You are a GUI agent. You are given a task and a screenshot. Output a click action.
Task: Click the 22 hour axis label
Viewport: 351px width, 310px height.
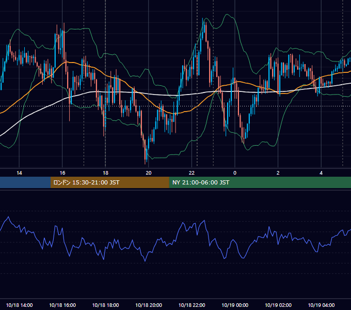click(x=192, y=173)
